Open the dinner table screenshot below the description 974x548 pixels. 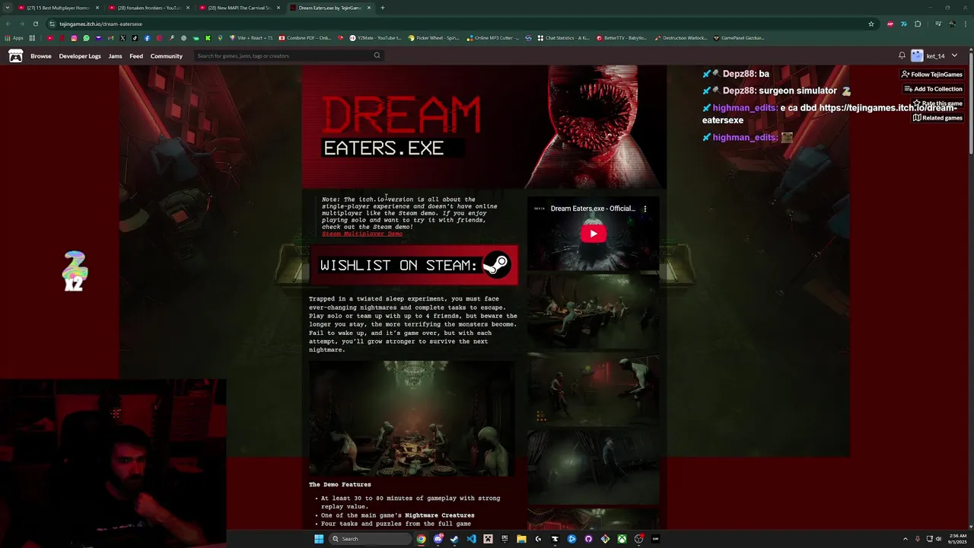[x=412, y=419]
